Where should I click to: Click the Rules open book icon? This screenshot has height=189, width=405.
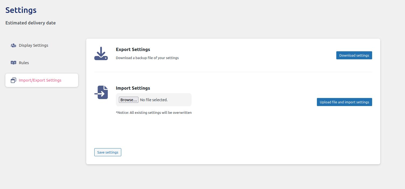click(13, 63)
